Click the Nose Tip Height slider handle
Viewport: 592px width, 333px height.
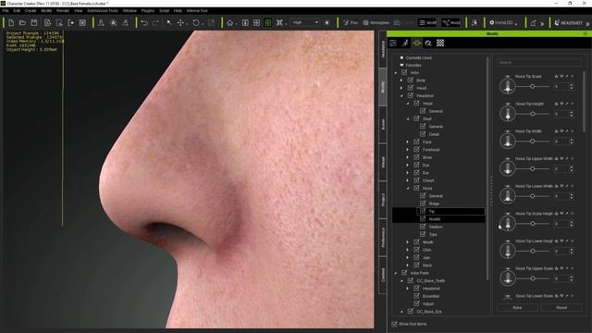click(533, 114)
